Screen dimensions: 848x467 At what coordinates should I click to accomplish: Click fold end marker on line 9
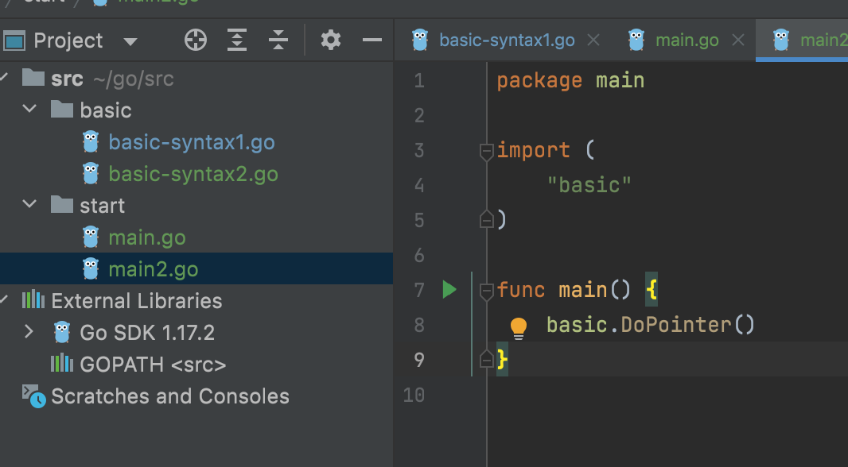coord(486,358)
